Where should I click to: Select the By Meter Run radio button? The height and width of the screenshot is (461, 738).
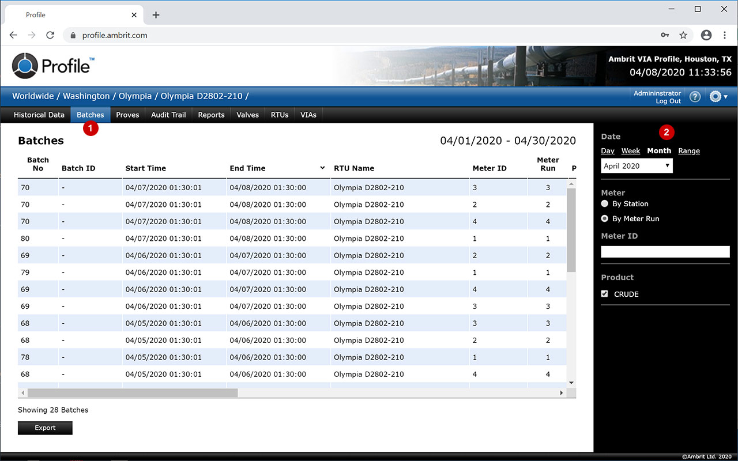605,219
